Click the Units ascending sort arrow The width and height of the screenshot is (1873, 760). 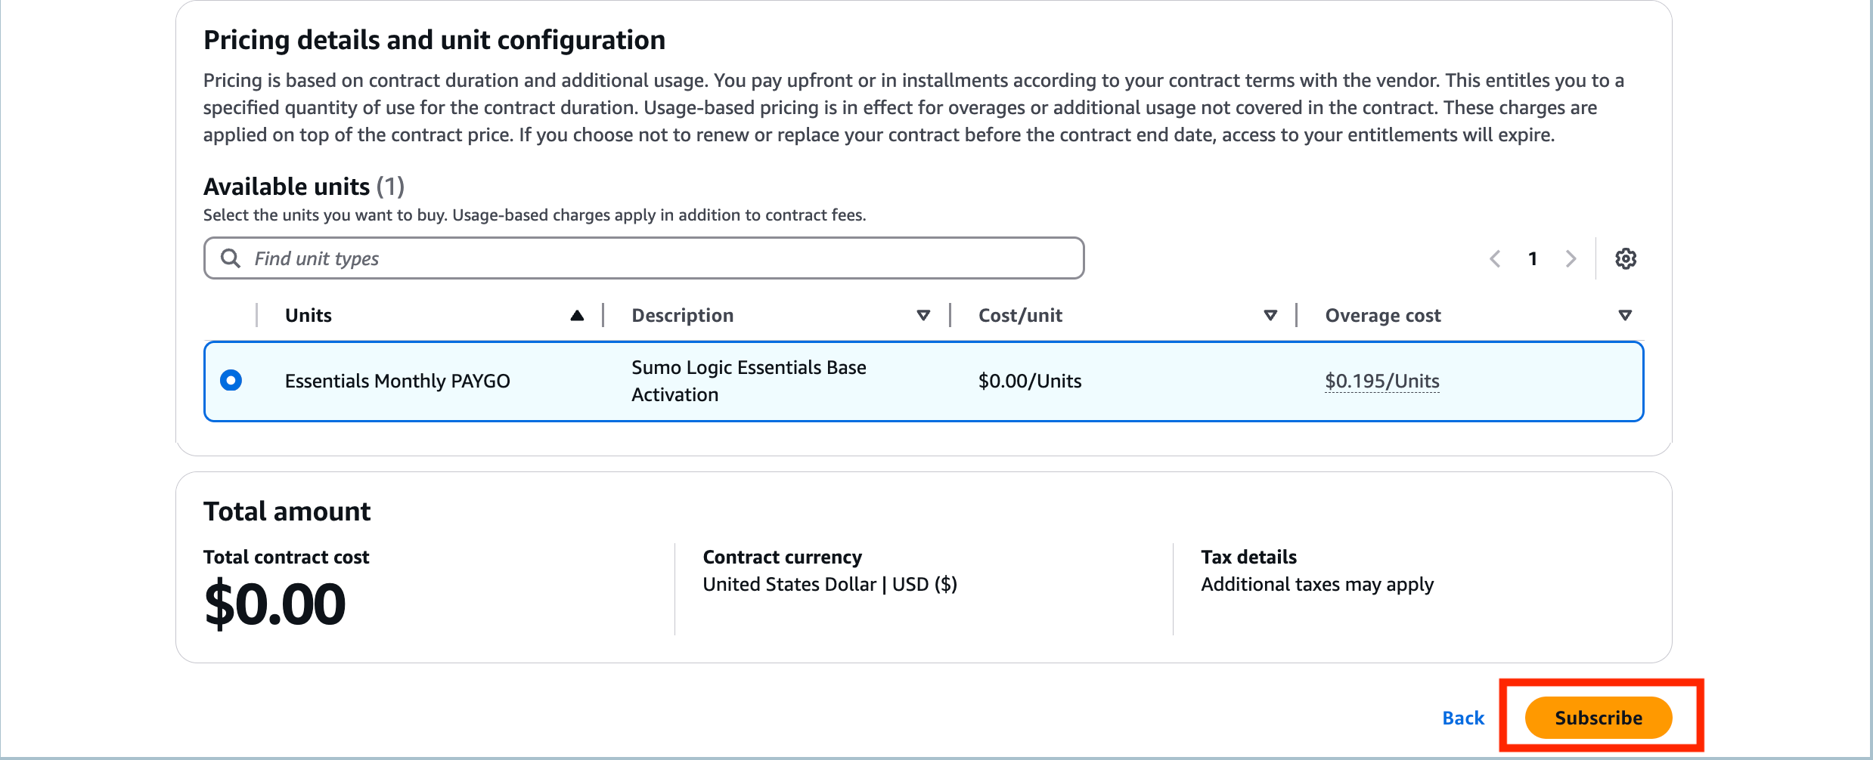click(577, 315)
